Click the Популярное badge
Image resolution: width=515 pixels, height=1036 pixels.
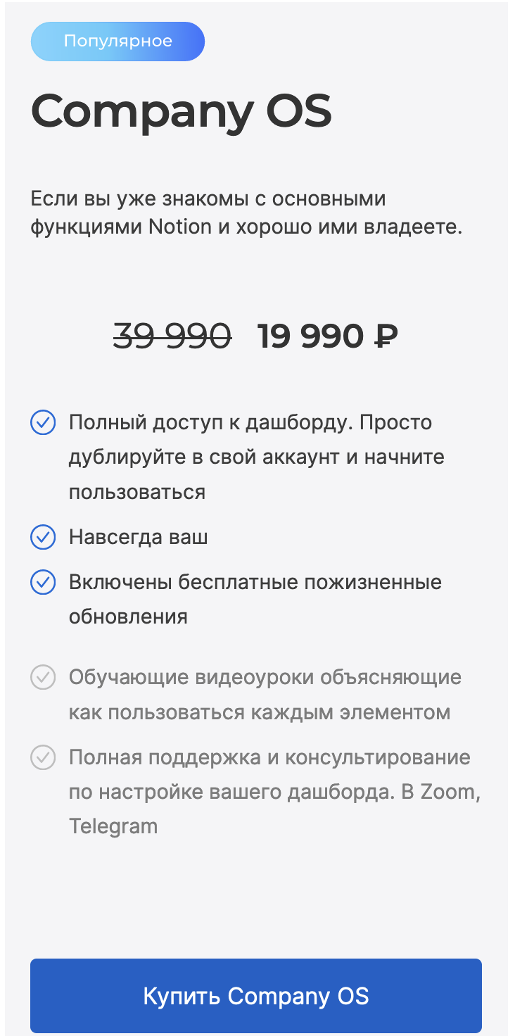point(117,42)
